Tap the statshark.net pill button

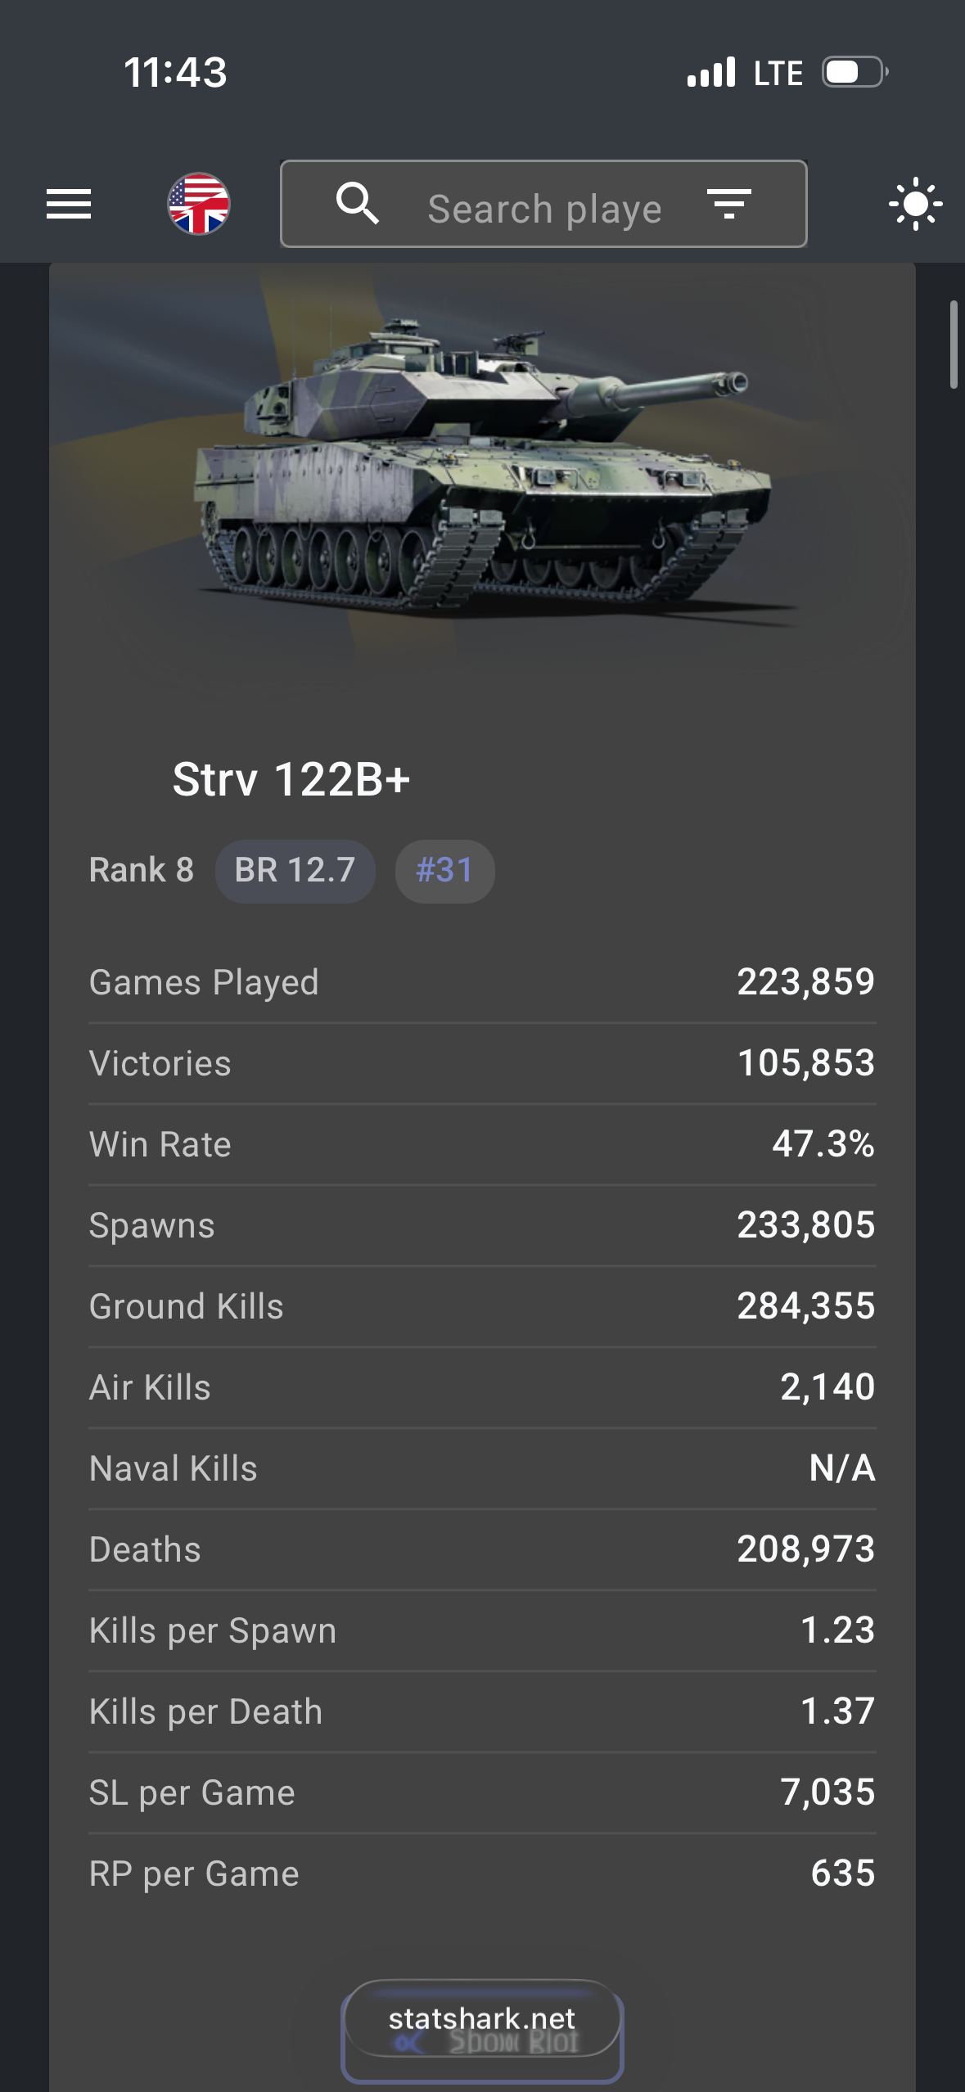(481, 2019)
